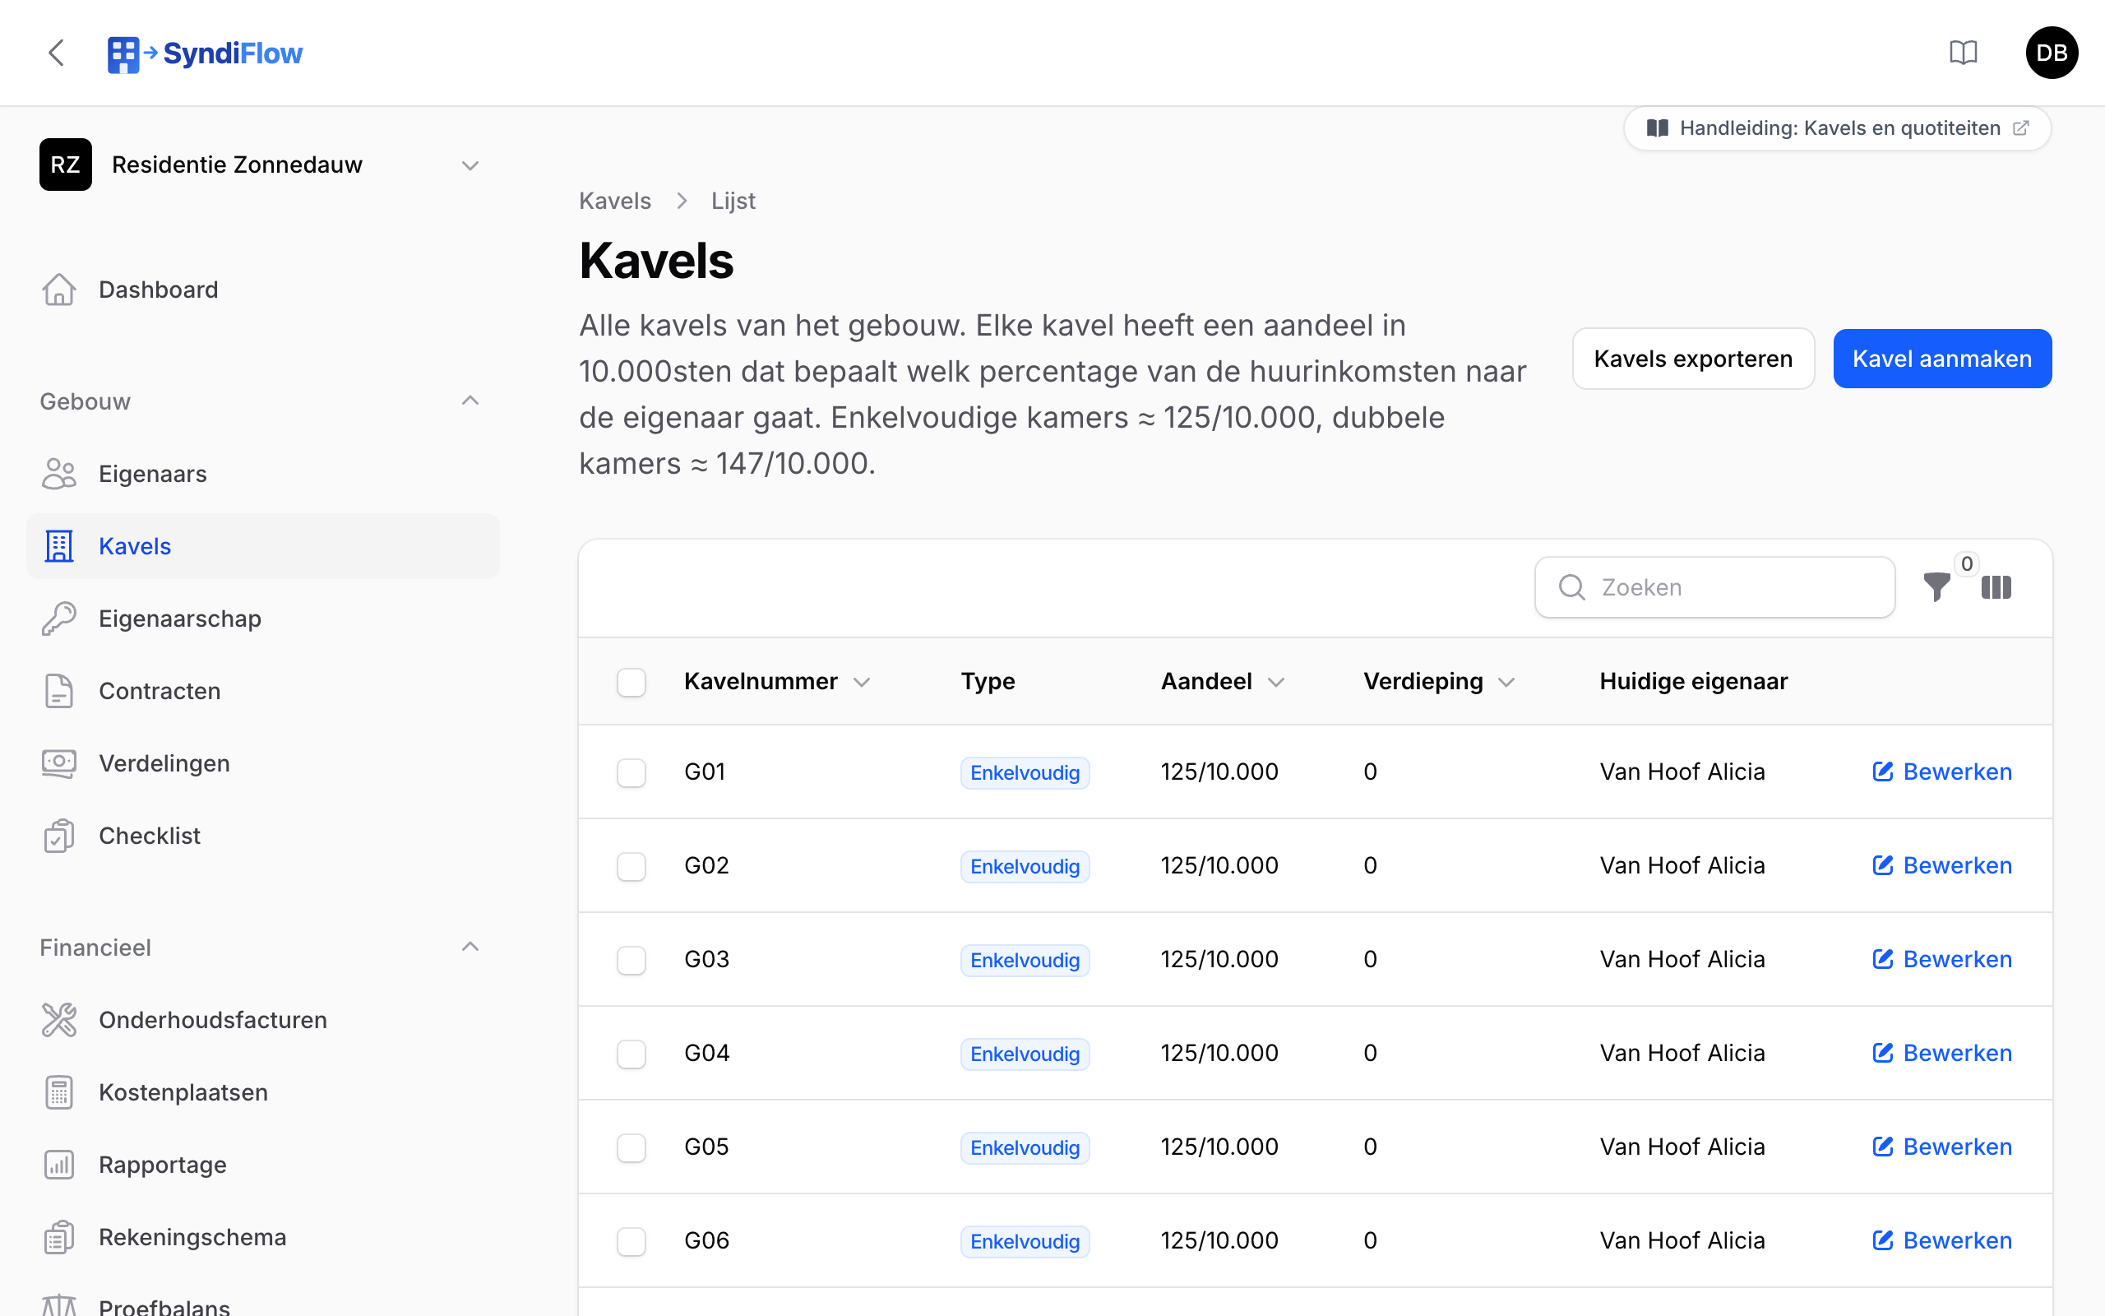Click the back arrow icon
Screen dimensions: 2105x1316
point(57,52)
